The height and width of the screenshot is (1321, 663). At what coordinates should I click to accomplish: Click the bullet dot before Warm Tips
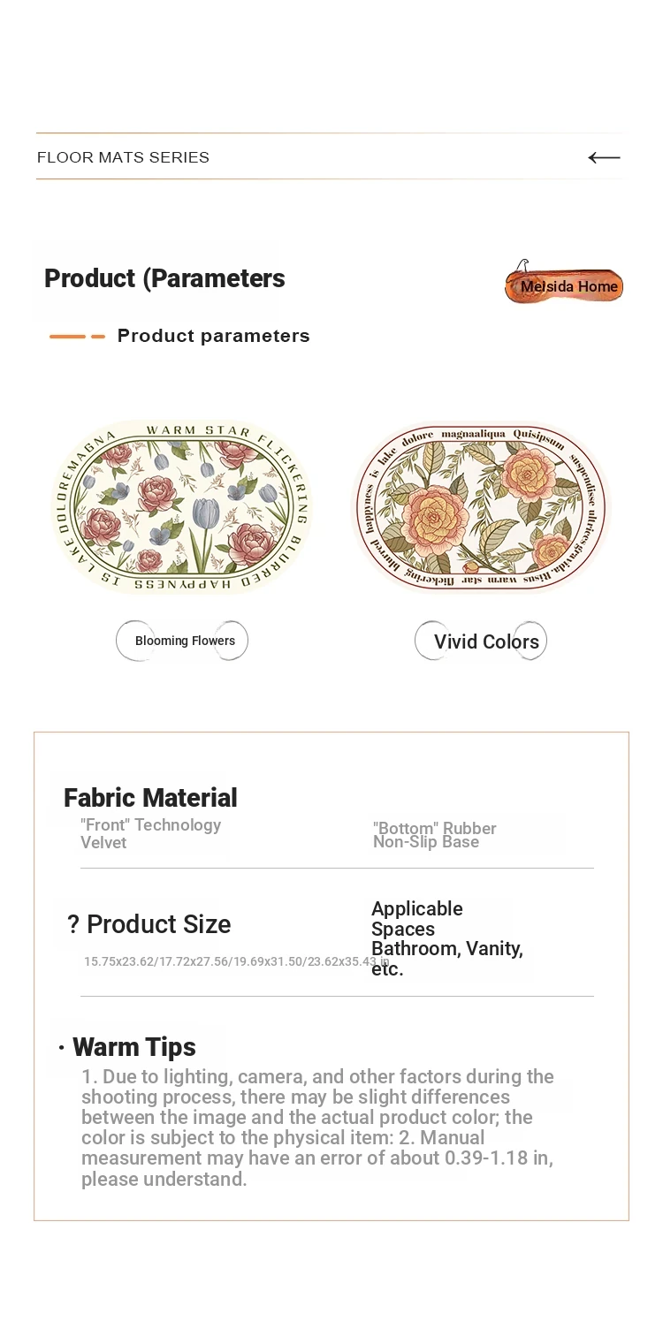point(62,1048)
